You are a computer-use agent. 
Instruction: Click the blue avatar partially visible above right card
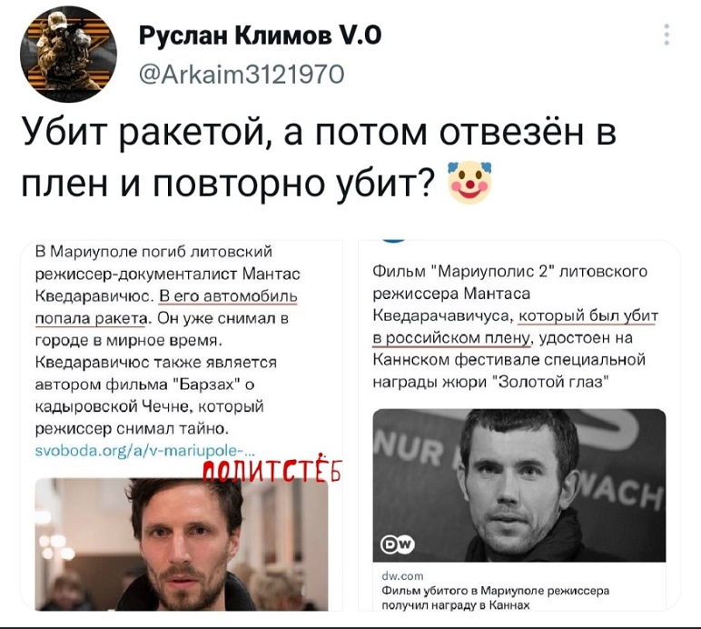click(x=393, y=241)
